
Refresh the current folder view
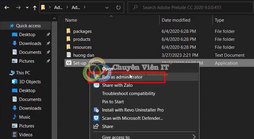[x=118, y=7]
